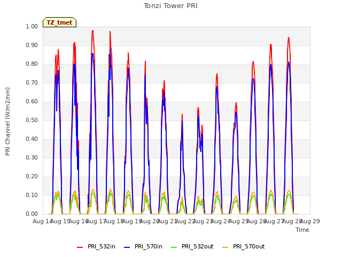This screenshot has height=257, width=342.
Task: Click the 0.30 y-axis tick label
Action: point(32,157)
